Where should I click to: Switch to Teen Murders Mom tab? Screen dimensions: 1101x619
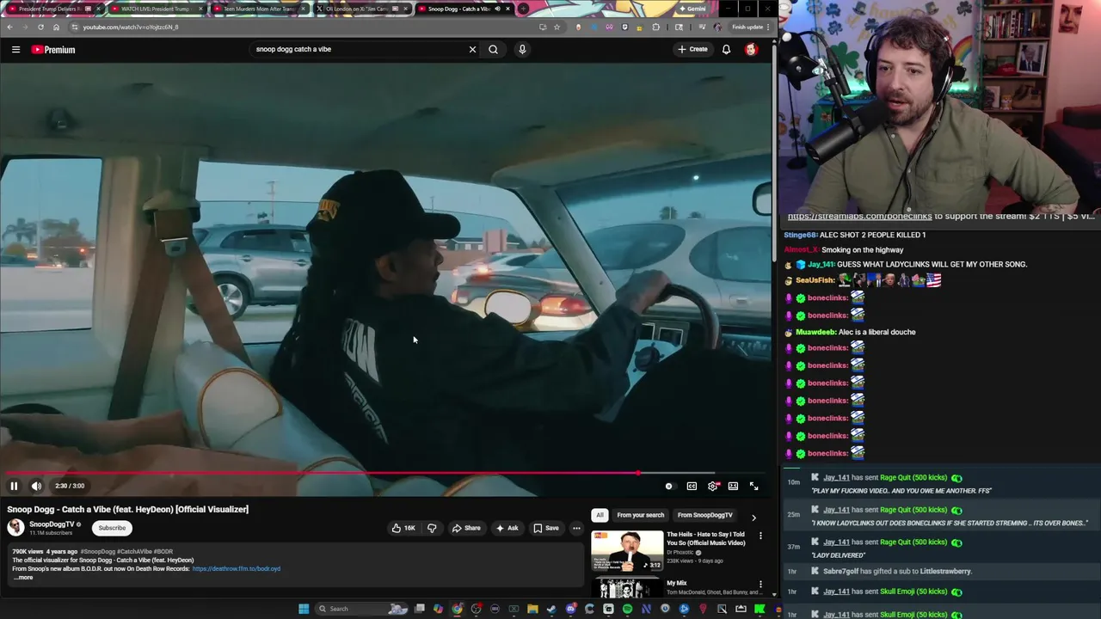tap(258, 9)
